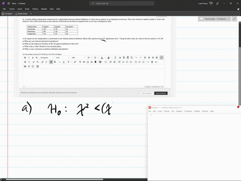
Task: Click the magnifier search icon in editor toolbar
Action: (x=132, y=58)
